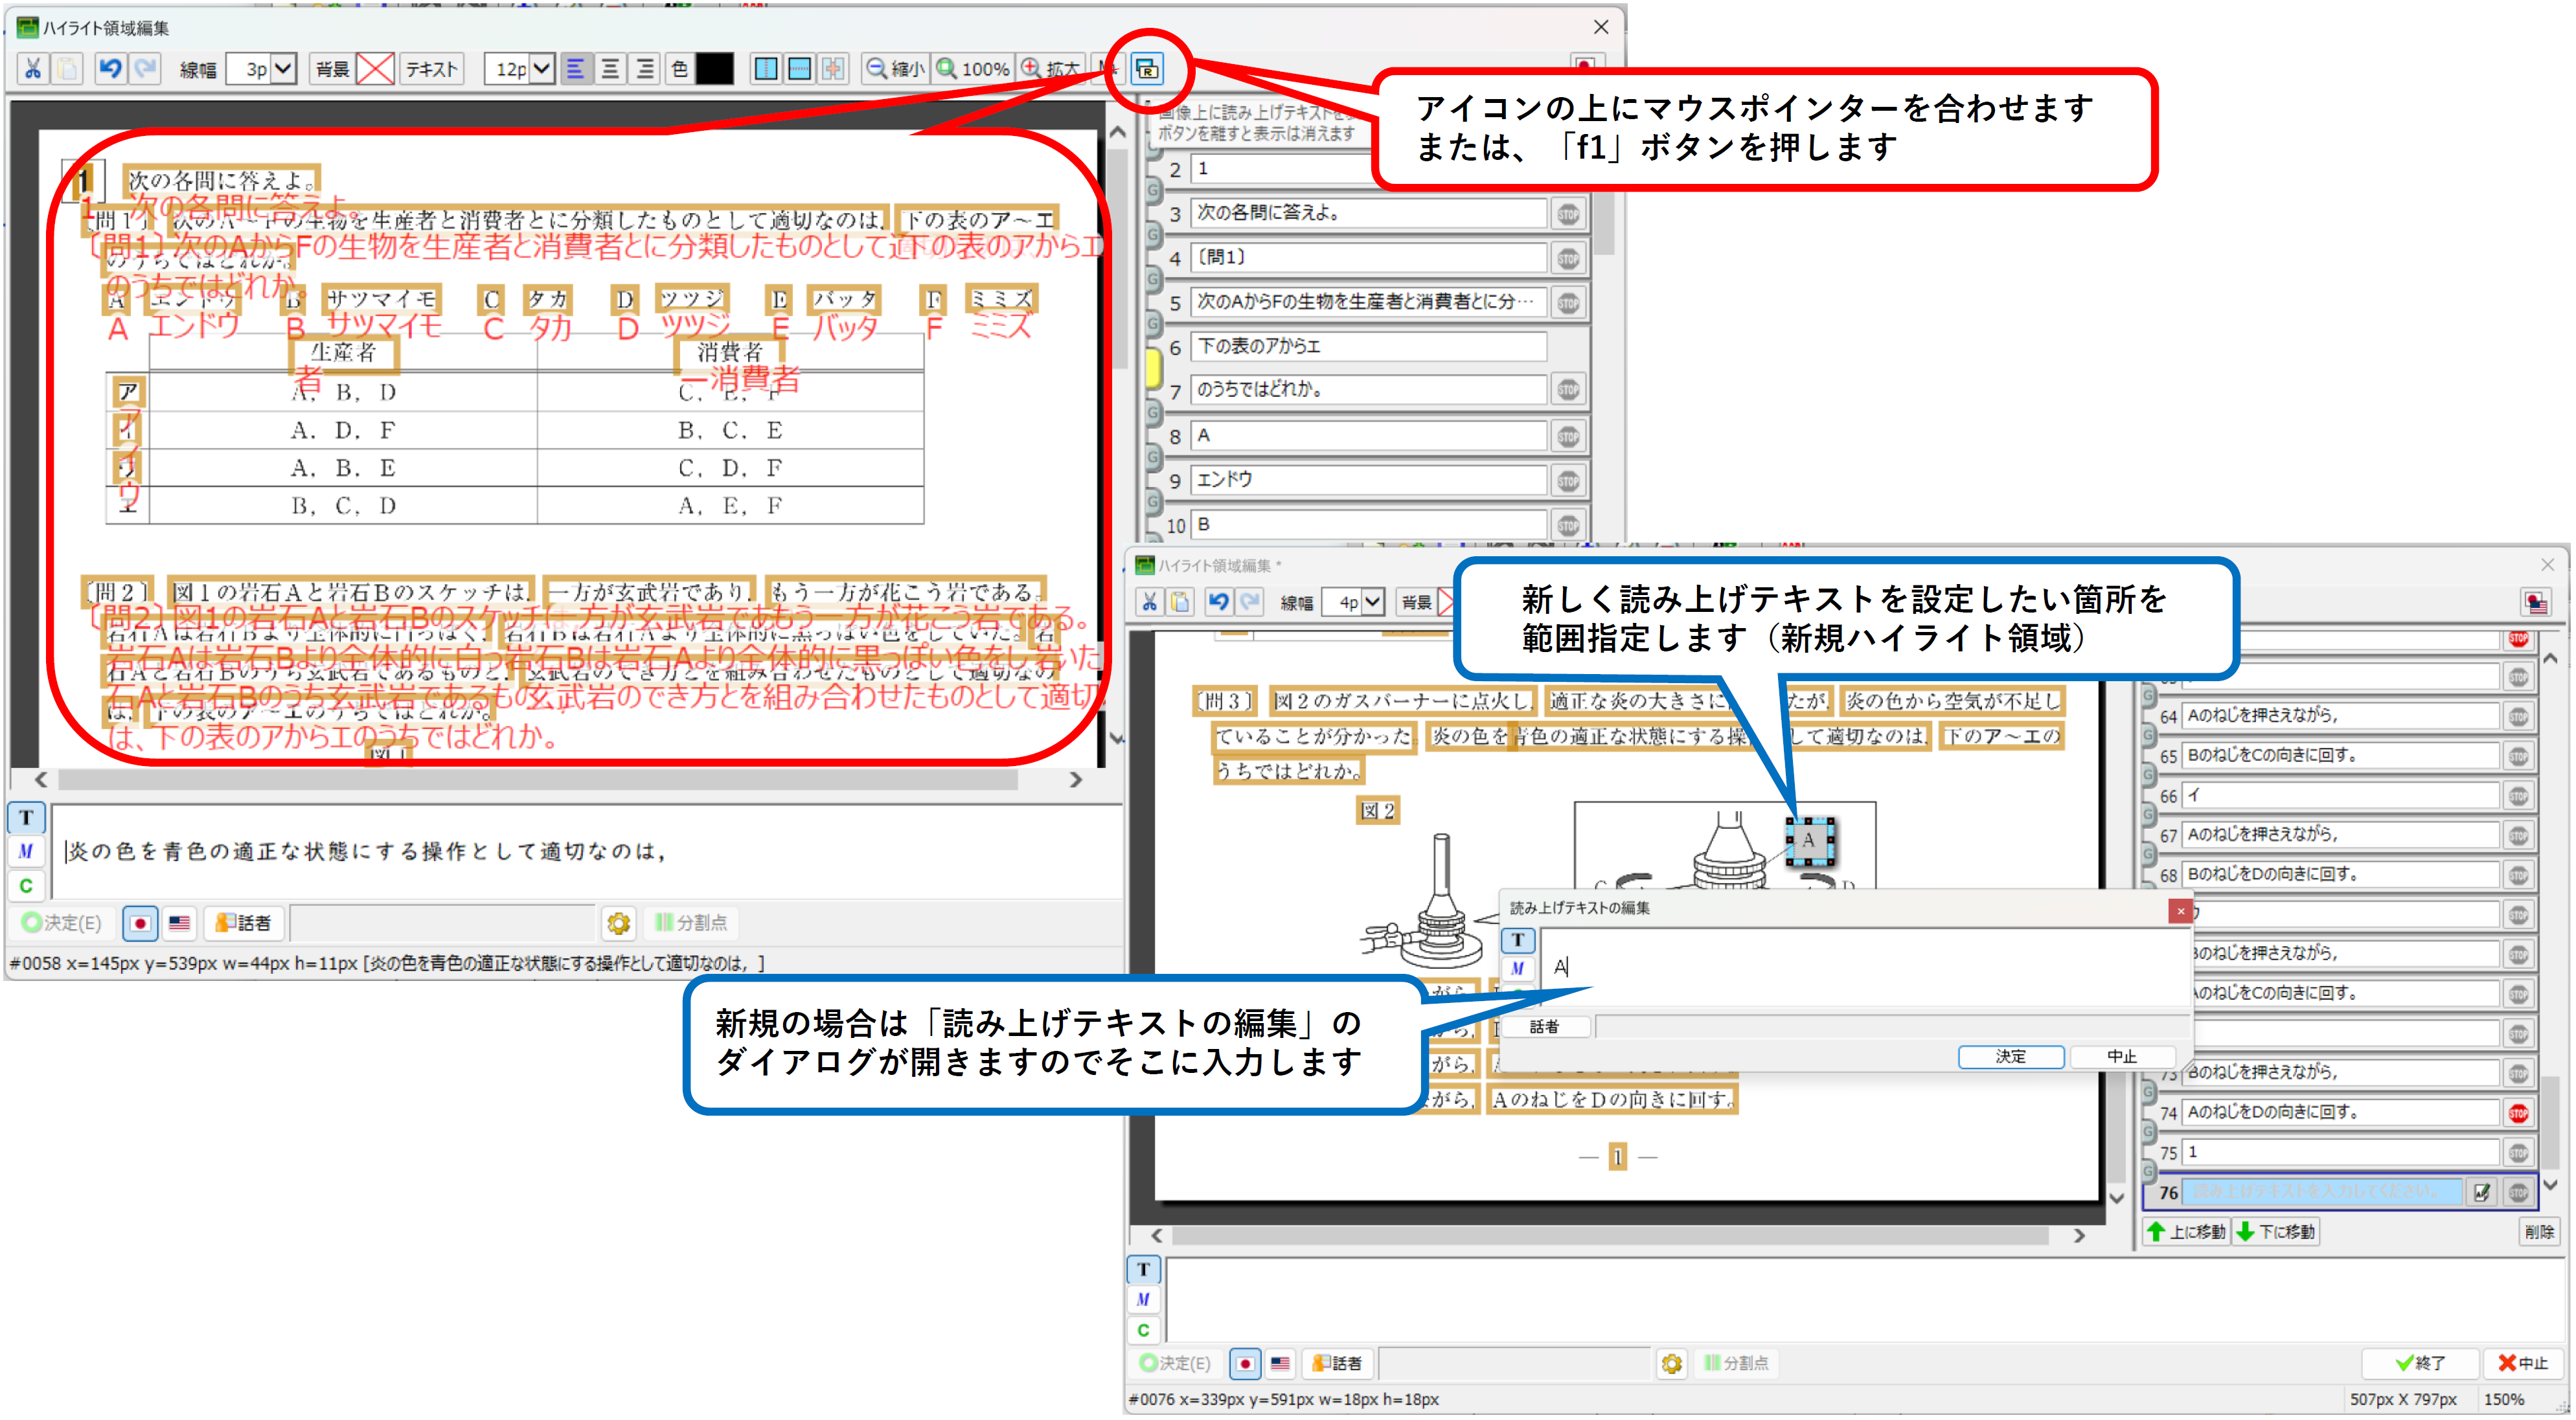Toggle T mode in the 読み上げテキストの編集 dialog
The height and width of the screenshot is (1420, 2576).
tap(1517, 940)
